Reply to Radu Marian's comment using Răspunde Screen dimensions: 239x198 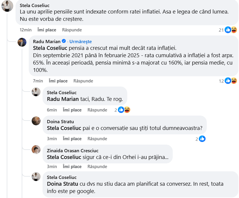pos(83,81)
